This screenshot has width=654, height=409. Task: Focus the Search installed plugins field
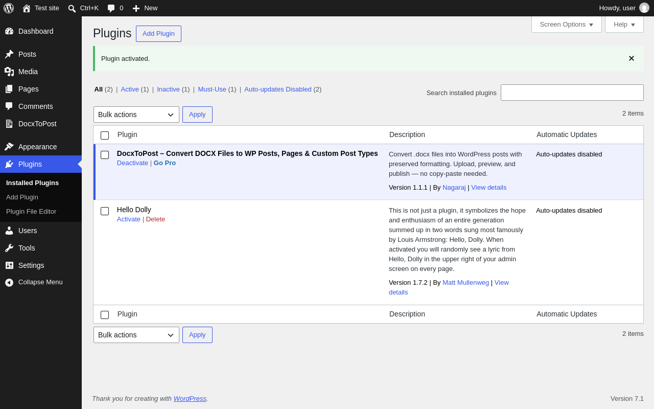coord(572,93)
